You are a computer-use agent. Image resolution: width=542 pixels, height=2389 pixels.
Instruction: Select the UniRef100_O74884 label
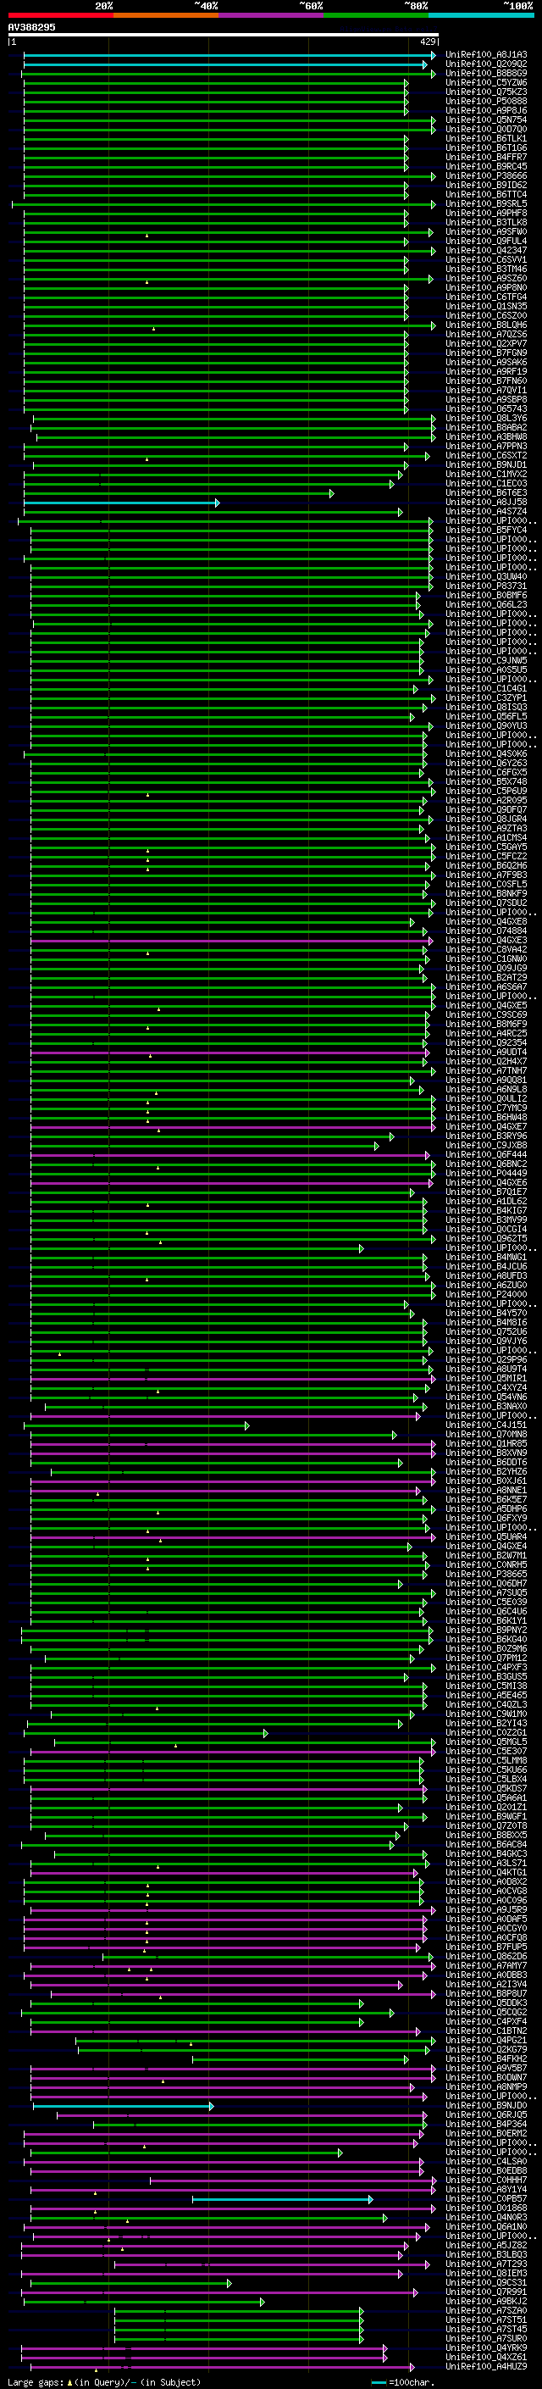486,931
